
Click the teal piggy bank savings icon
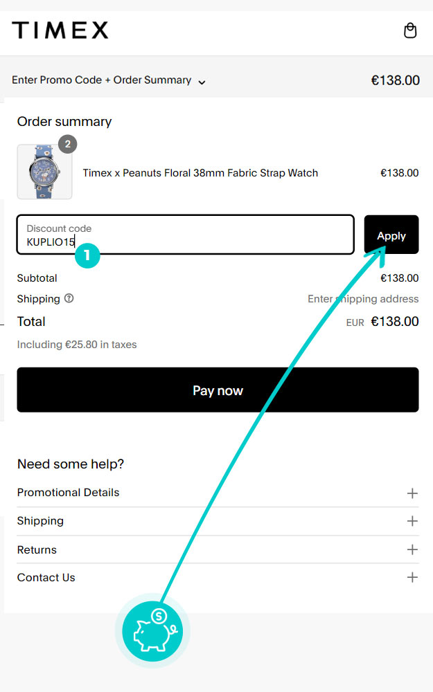point(152,631)
